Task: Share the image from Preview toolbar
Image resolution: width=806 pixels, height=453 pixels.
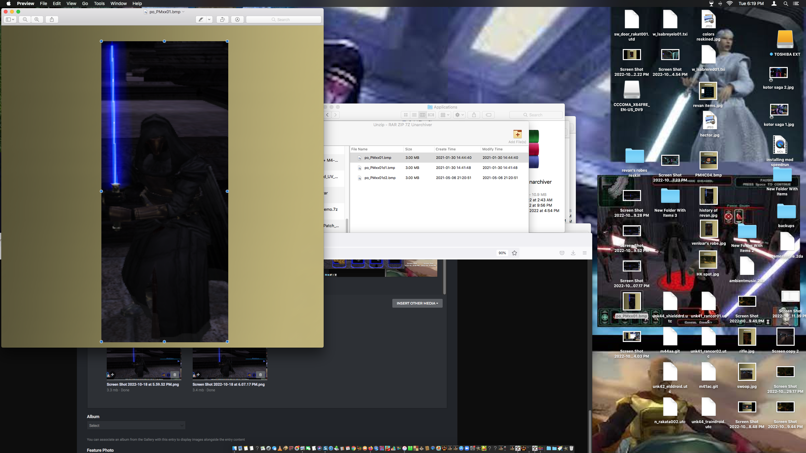Action: tap(52, 20)
